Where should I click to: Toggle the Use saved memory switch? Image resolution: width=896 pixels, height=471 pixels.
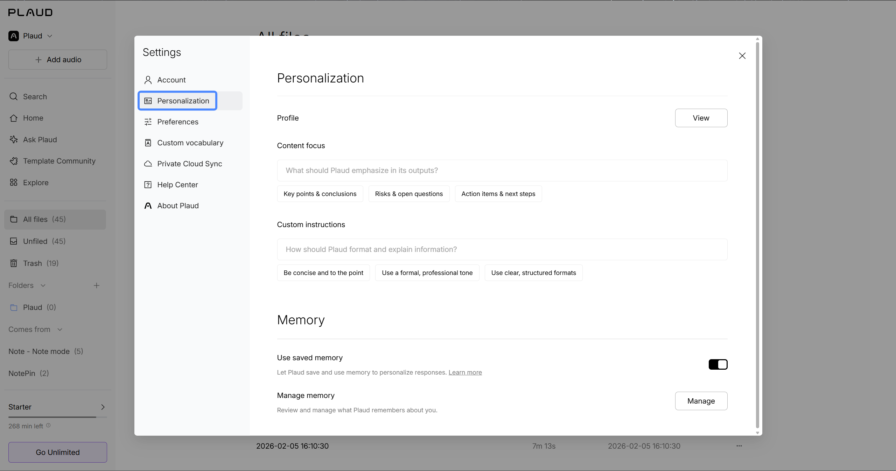click(718, 364)
